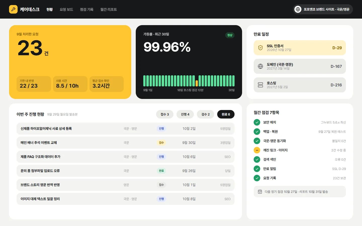Select the 완료 6 filter pill
This screenshot has width=362, height=226.
(x=226, y=114)
